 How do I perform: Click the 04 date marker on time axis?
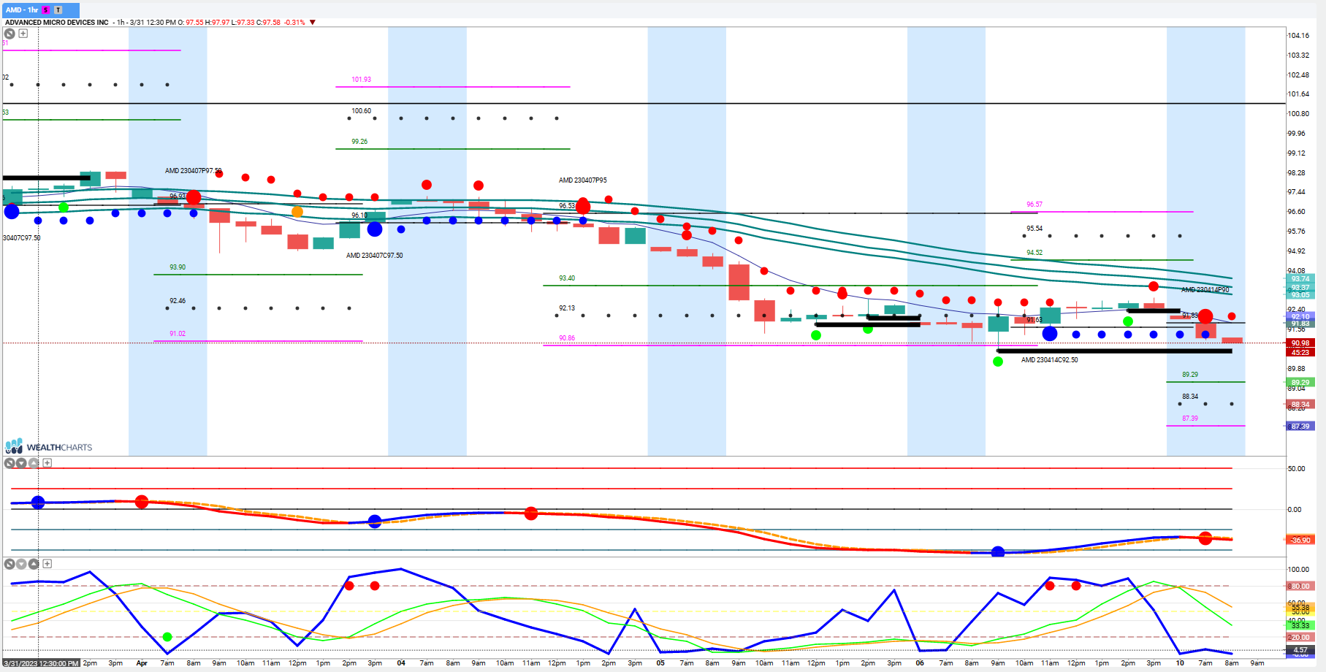tap(401, 663)
